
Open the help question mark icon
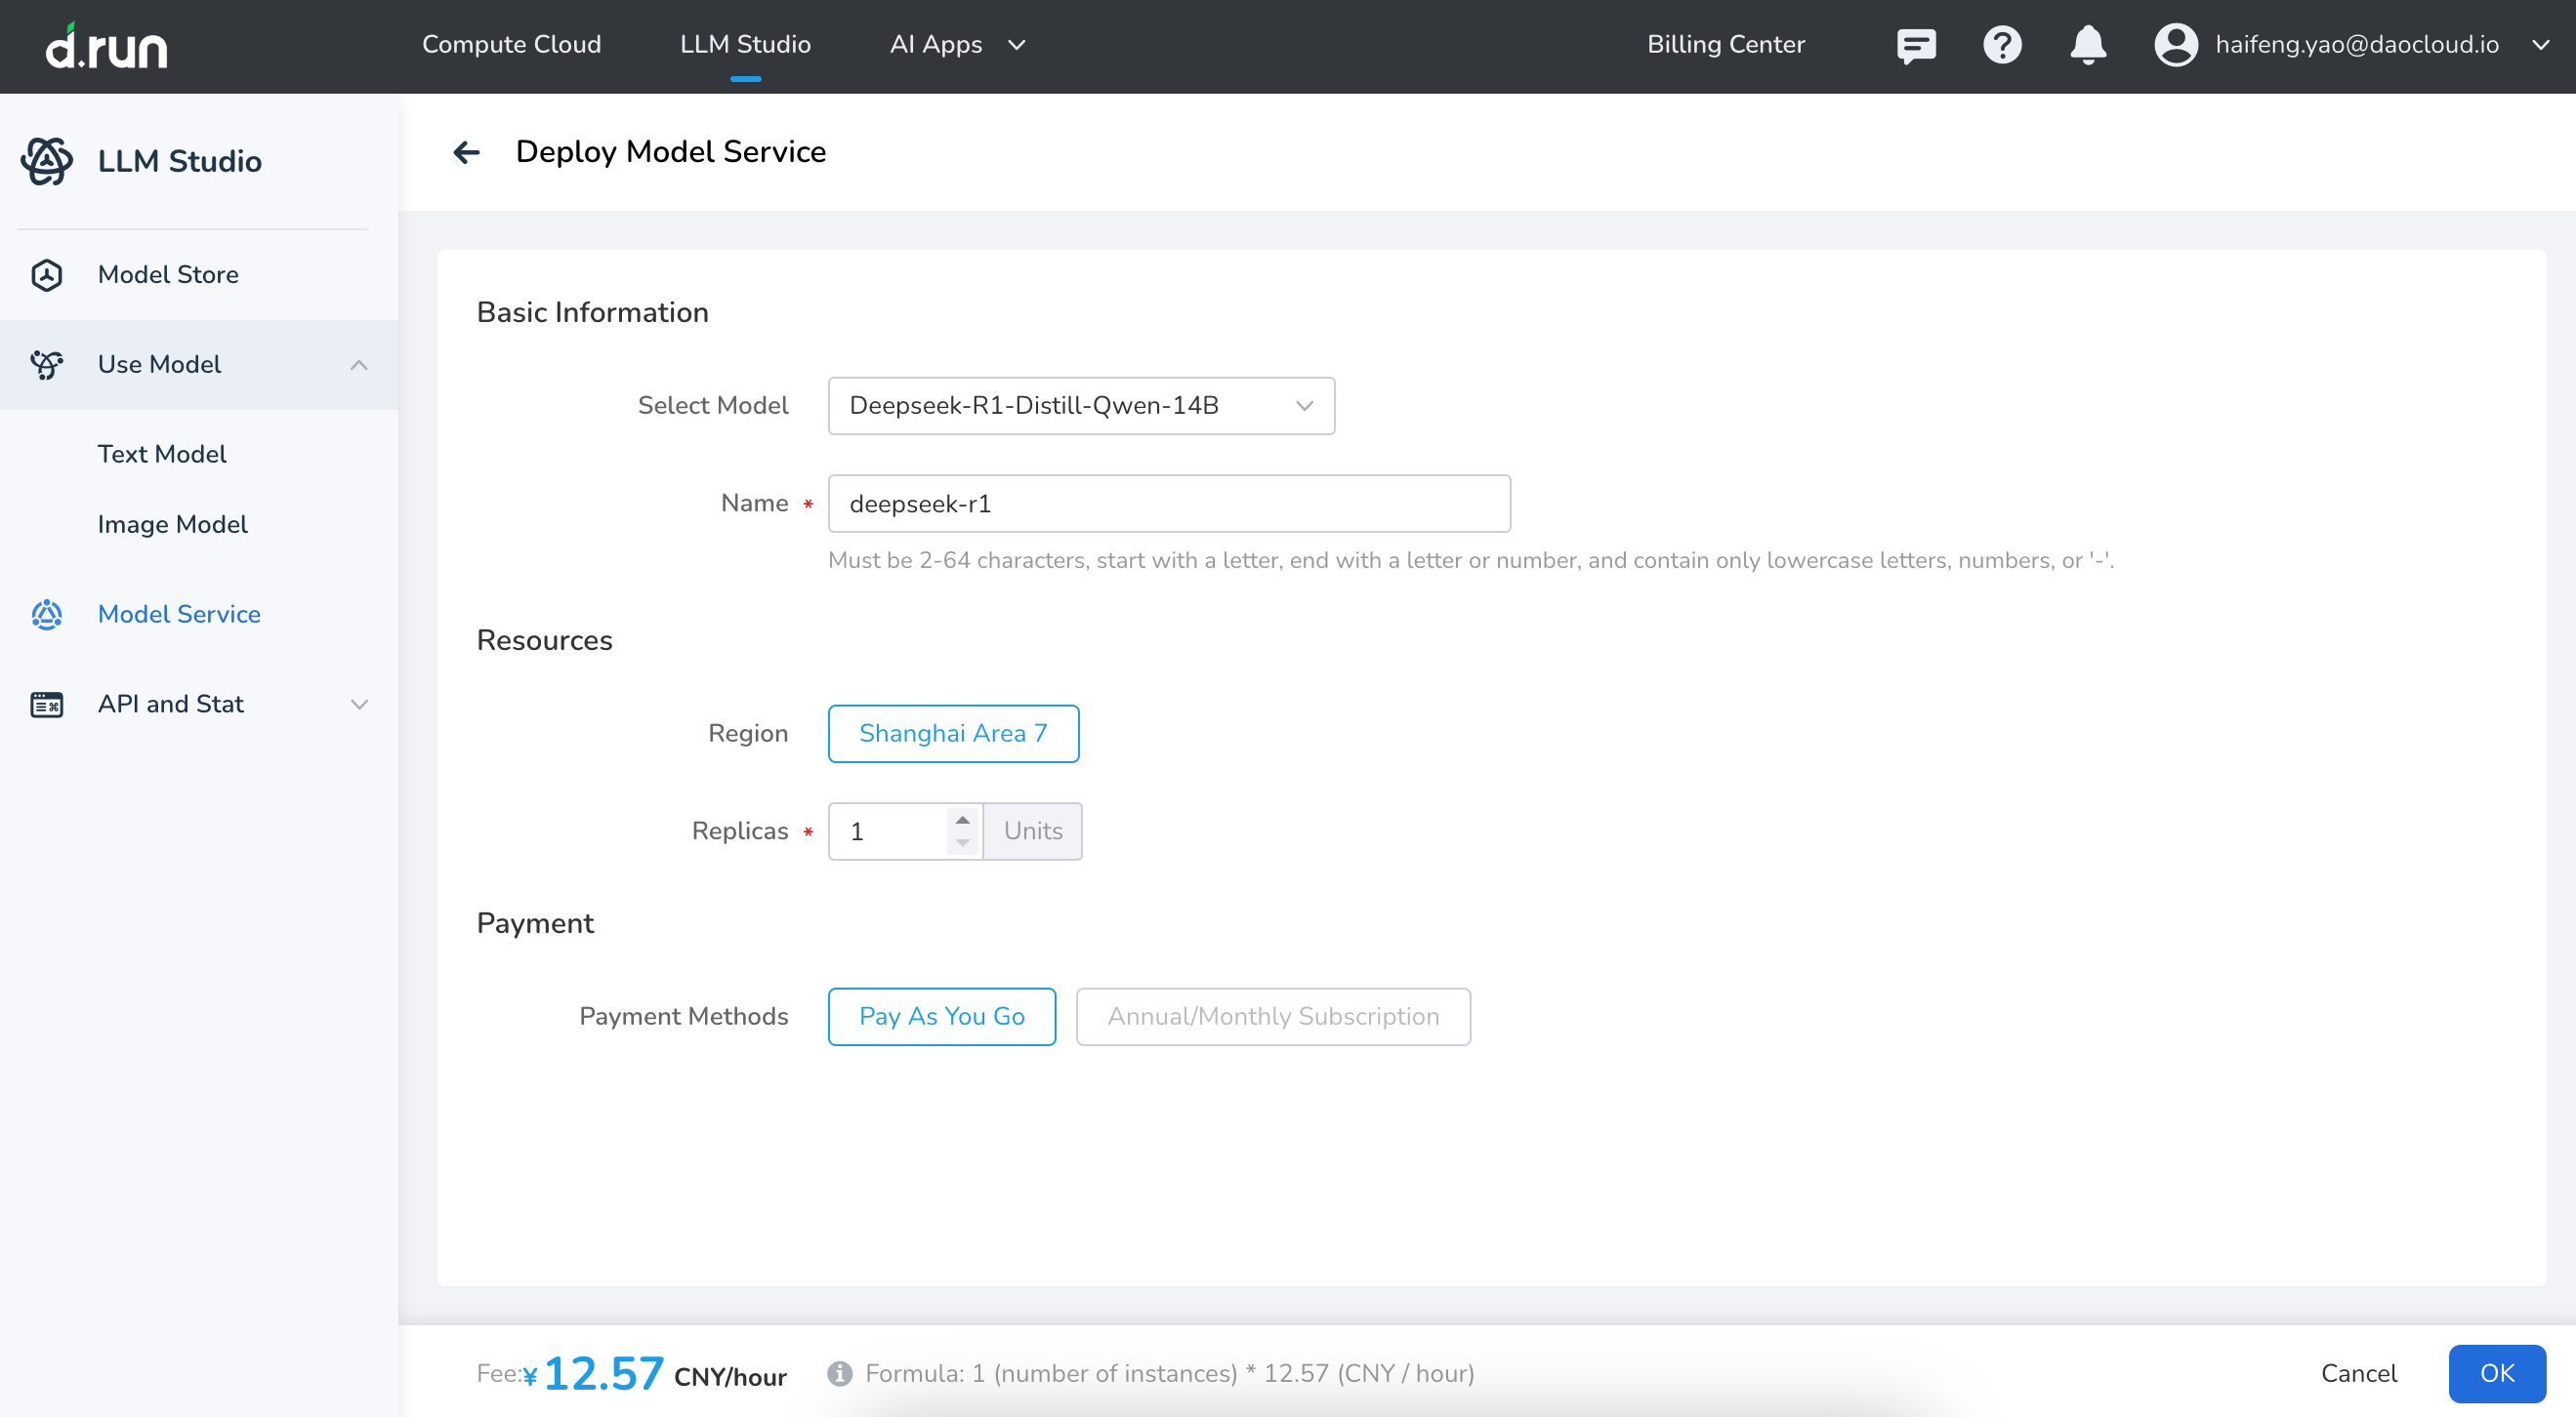(2001, 45)
